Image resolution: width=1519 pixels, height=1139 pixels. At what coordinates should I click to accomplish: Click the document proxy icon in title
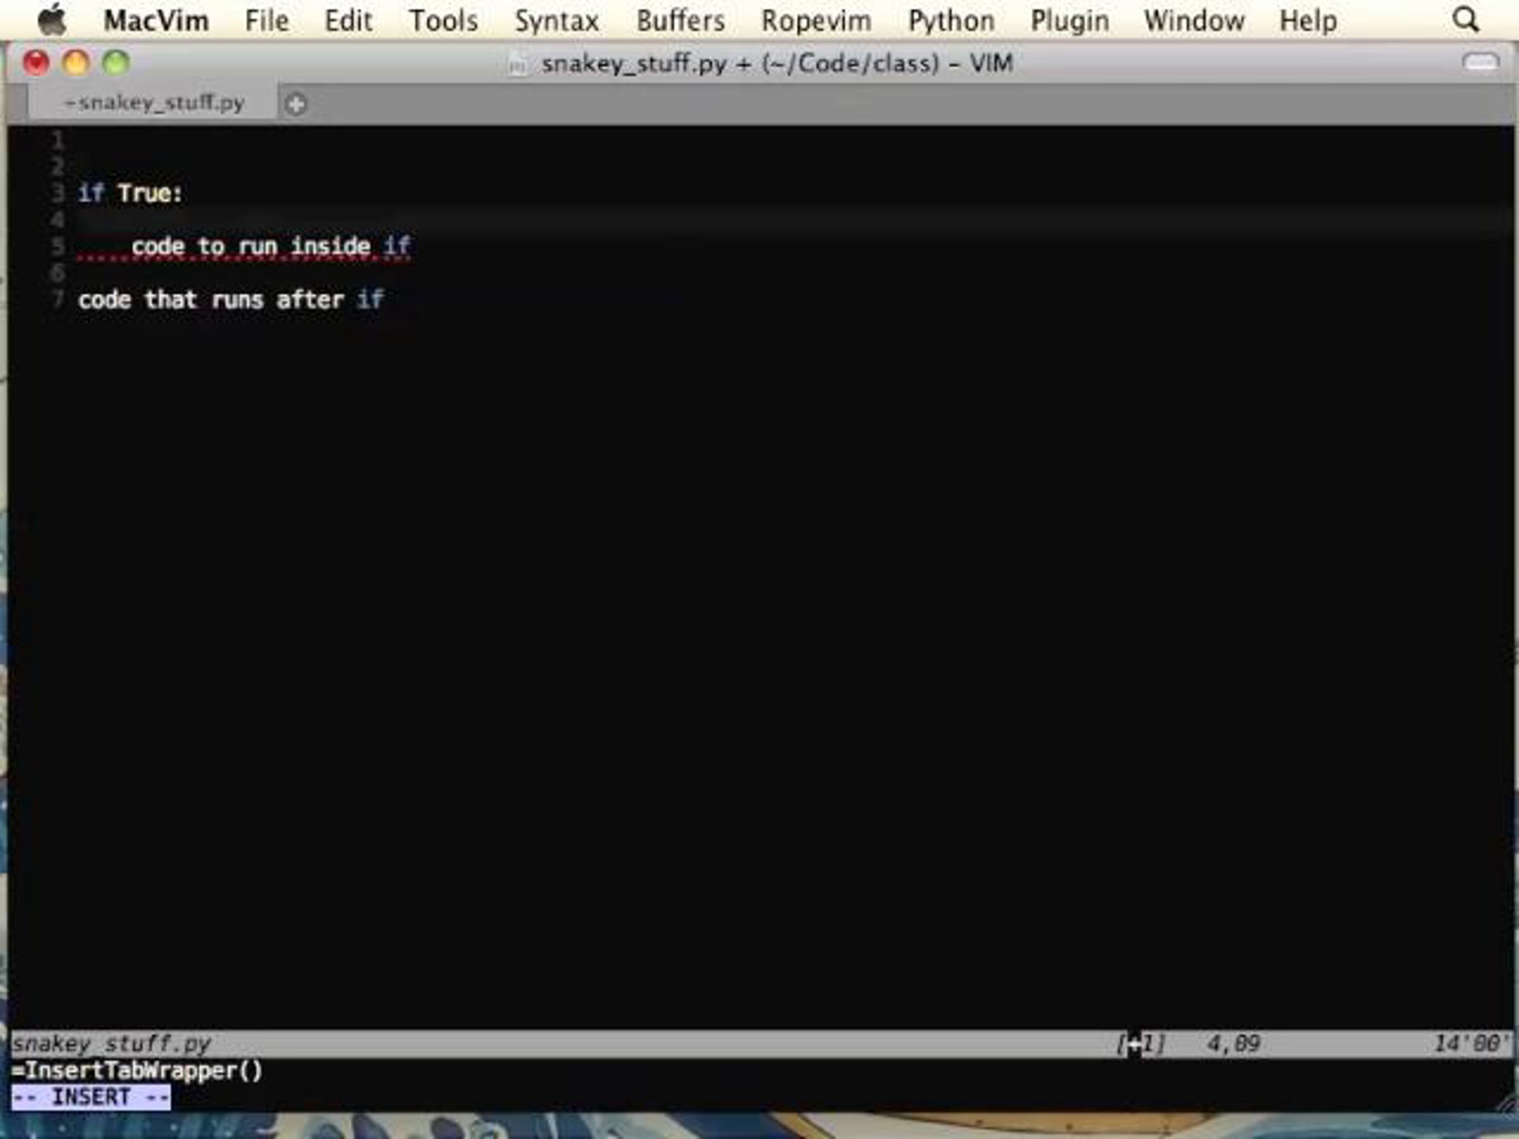518,65
